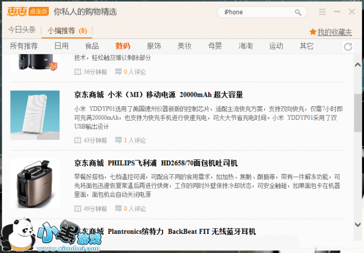Click scrollbar down arrow
Image resolution: width=364 pixels, height=253 pixels.
coord(358,225)
